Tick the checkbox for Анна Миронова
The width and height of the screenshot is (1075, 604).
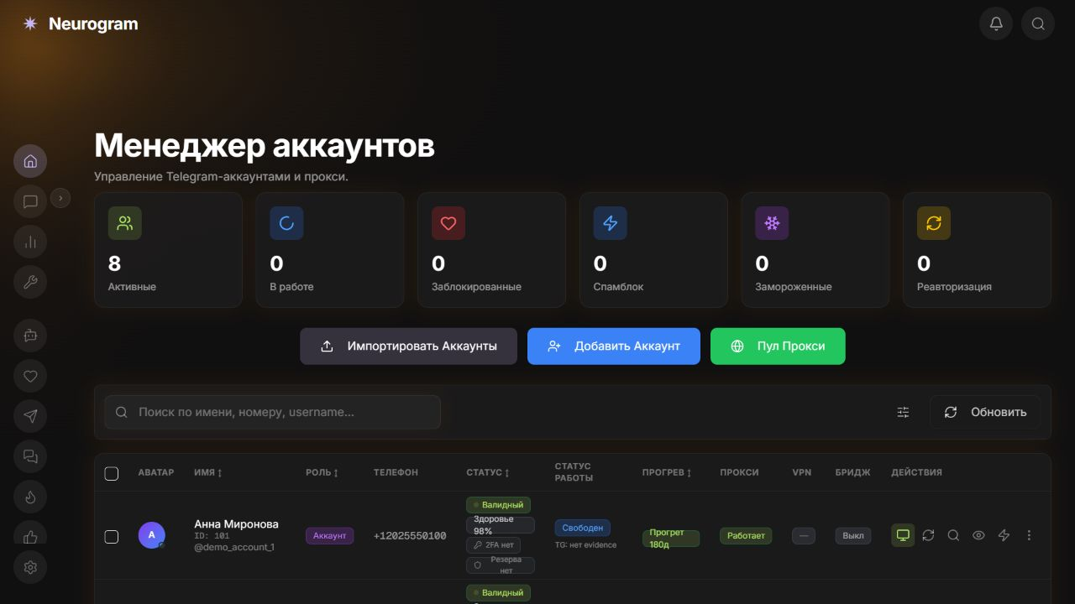pyautogui.click(x=111, y=536)
